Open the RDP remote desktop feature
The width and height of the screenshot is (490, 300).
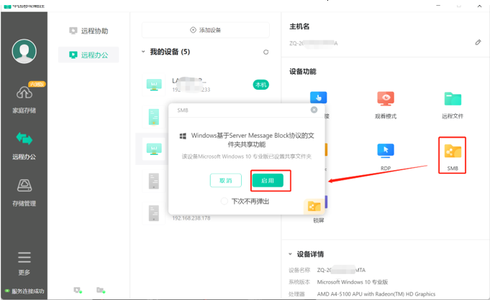pyautogui.click(x=386, y=151)
